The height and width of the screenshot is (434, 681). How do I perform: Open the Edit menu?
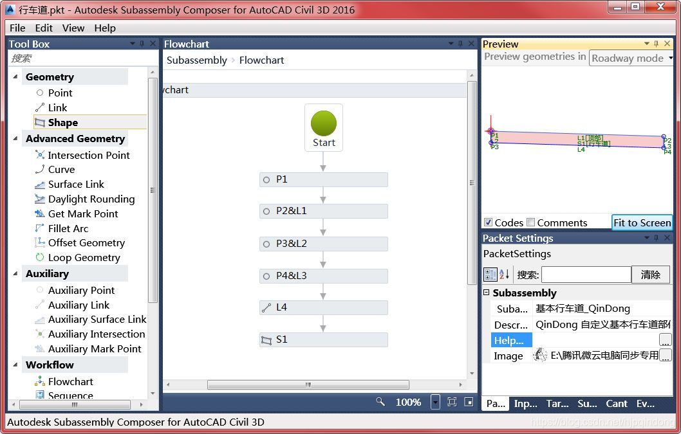tap(44, 28)
